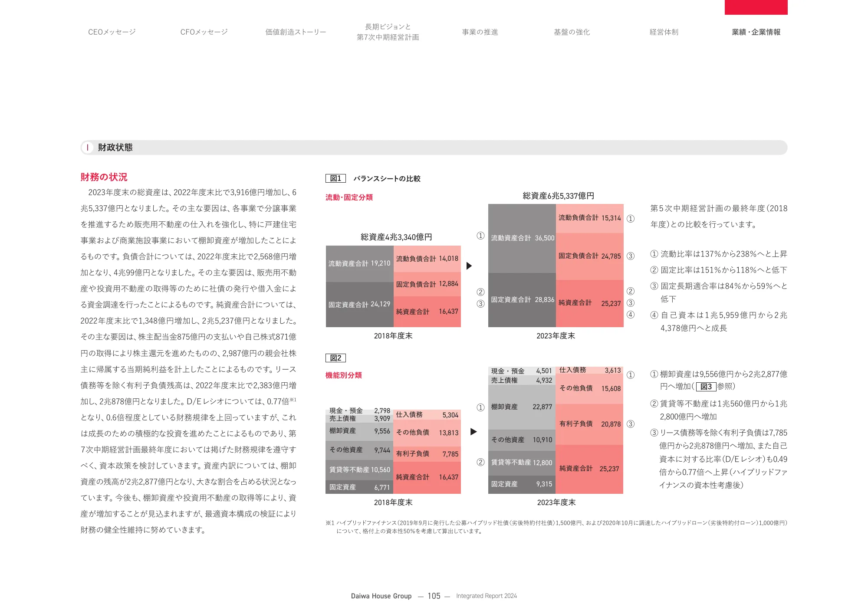Click 固定資産 6,771 block

(x=359, y=487)
